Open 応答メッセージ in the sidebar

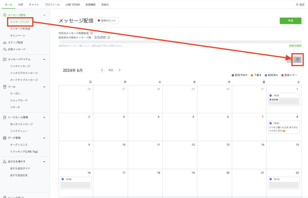(17, 49)
